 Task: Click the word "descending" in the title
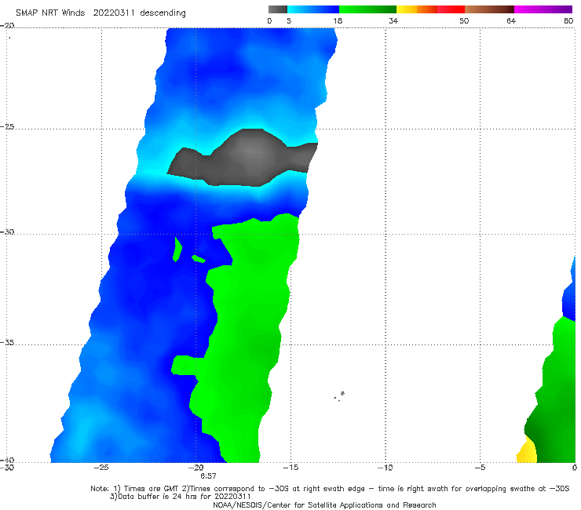point(163,13)
